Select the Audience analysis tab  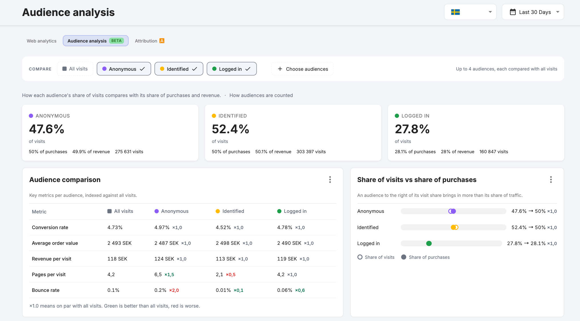(x=96, y=41)
